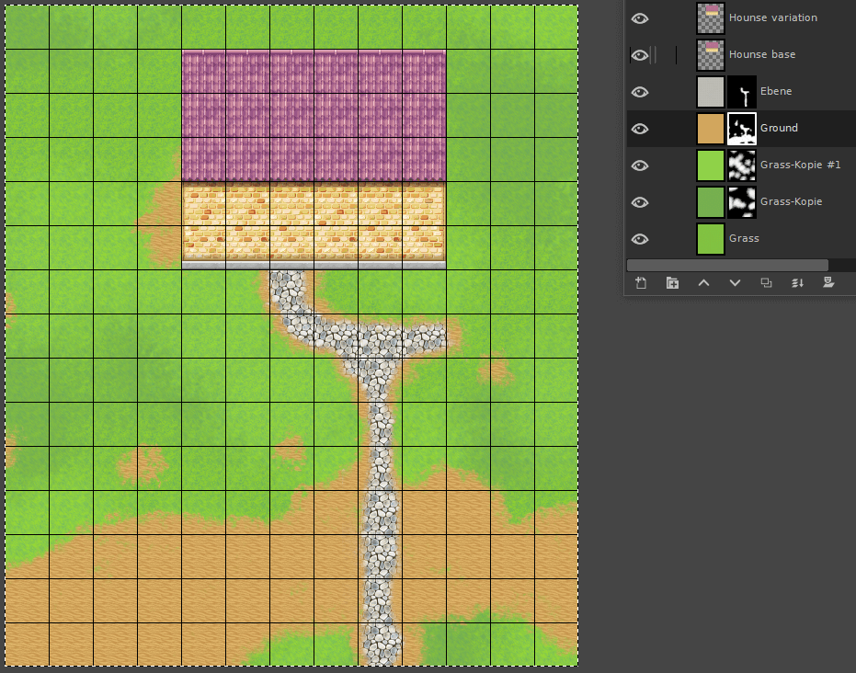The width and height of the screenshot is (856, 673).
Task: Hide the Ebene layer
Action: [x=640, y=92]
